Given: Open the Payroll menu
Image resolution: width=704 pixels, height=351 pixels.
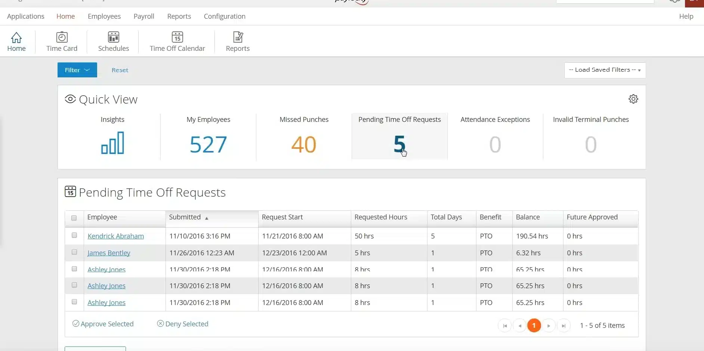Looking at the screenshot, I should tap(144, 16).
